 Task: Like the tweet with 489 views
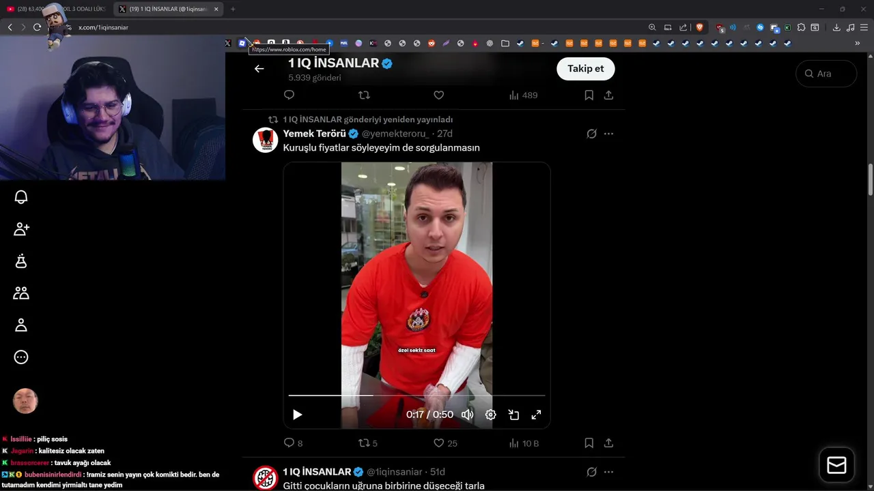click(x=439, y=95)
